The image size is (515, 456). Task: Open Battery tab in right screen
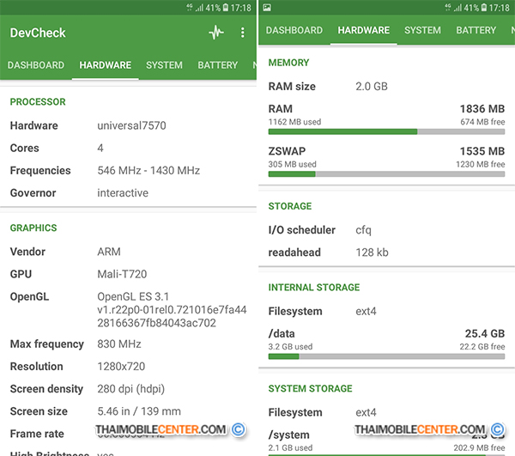point(476,30)
